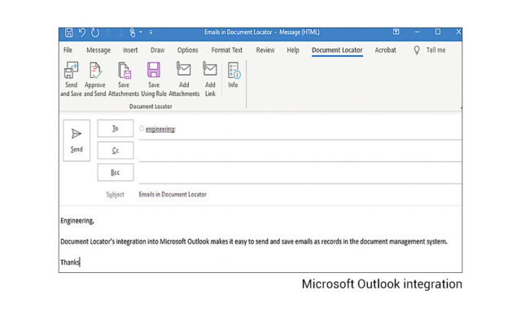Screen dimensions: 521x312
Task: Open the Review tab
Action: [x=265, y=50]
